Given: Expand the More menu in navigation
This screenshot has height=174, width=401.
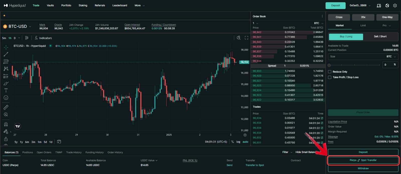Looking at the screenshot, I should point(140,5).
